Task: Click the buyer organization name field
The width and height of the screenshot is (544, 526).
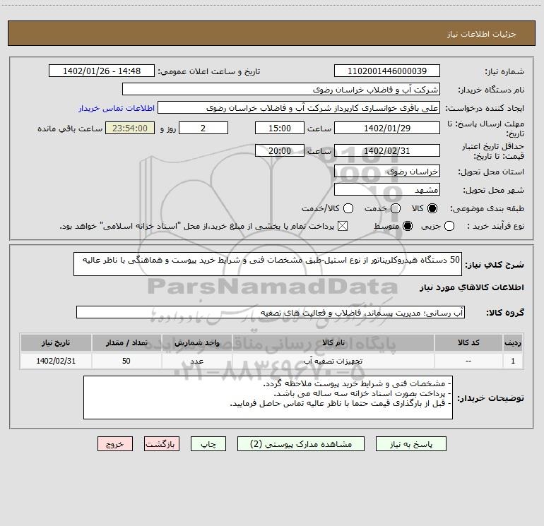Action: [x=281, y=90]
